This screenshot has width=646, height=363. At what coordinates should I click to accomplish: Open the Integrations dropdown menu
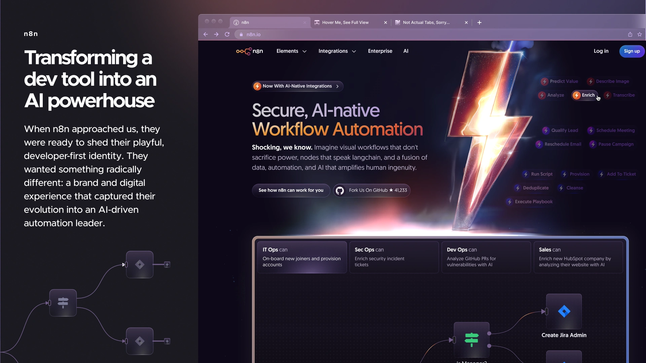(337, 51)
